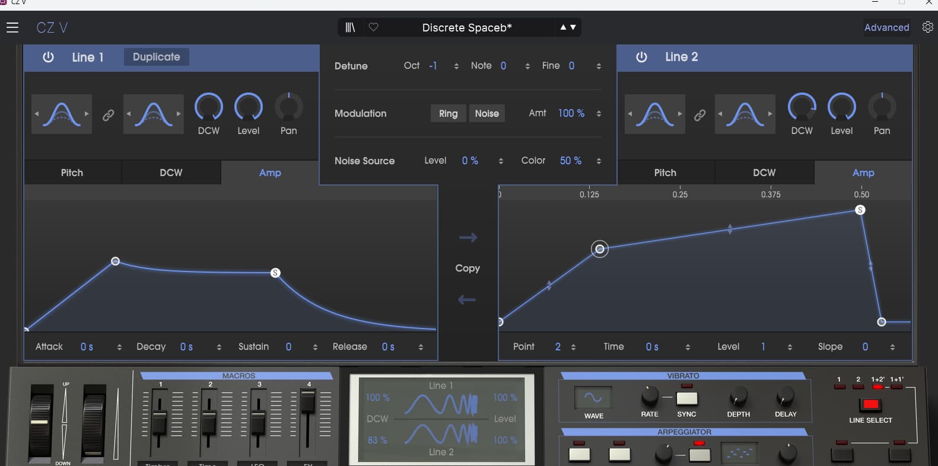This screenshot has height=466, width=938.
Task: Toggle Line 2 power icon
Action: click(641, 57)
